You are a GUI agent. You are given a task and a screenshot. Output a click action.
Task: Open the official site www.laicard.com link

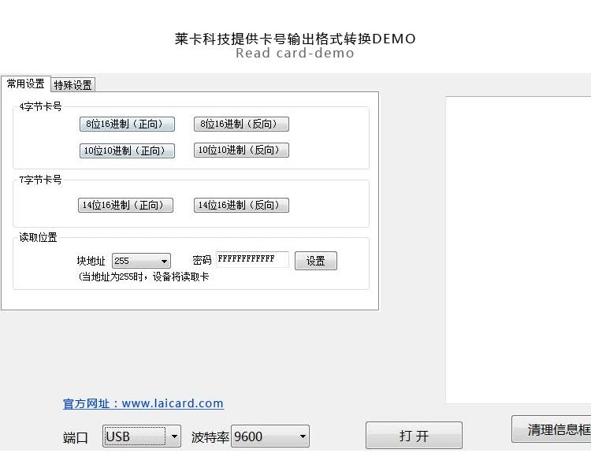coord(143,403)
